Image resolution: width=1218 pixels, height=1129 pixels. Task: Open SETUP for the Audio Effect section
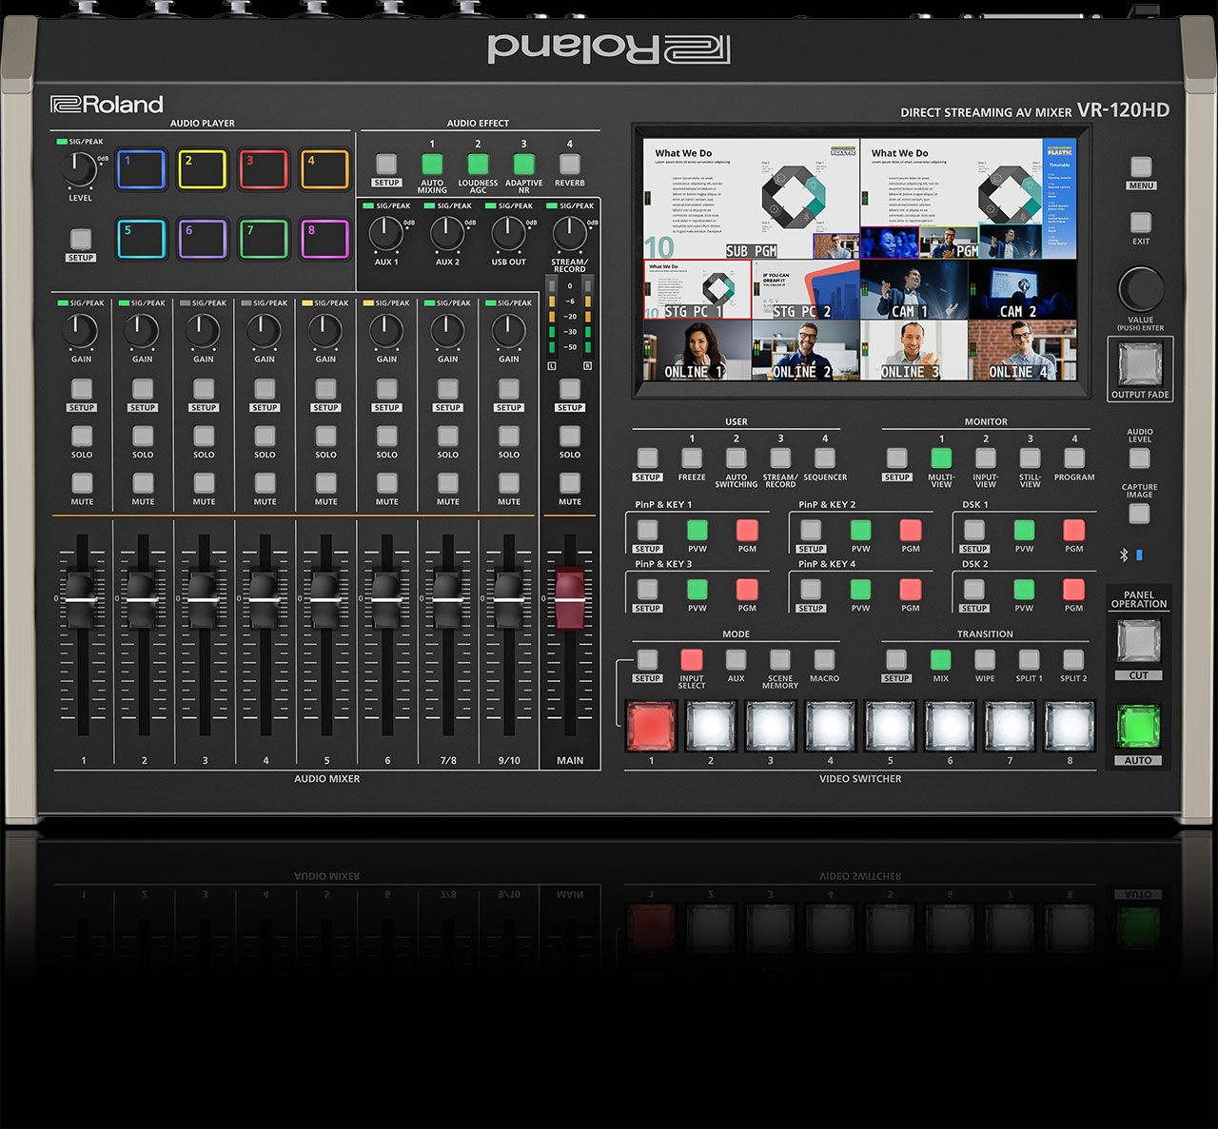(x=386, y=164)
